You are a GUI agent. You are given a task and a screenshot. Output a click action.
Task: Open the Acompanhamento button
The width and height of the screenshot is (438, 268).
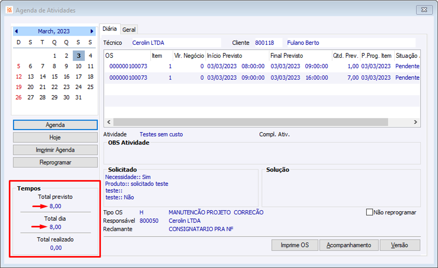[349, 245]
